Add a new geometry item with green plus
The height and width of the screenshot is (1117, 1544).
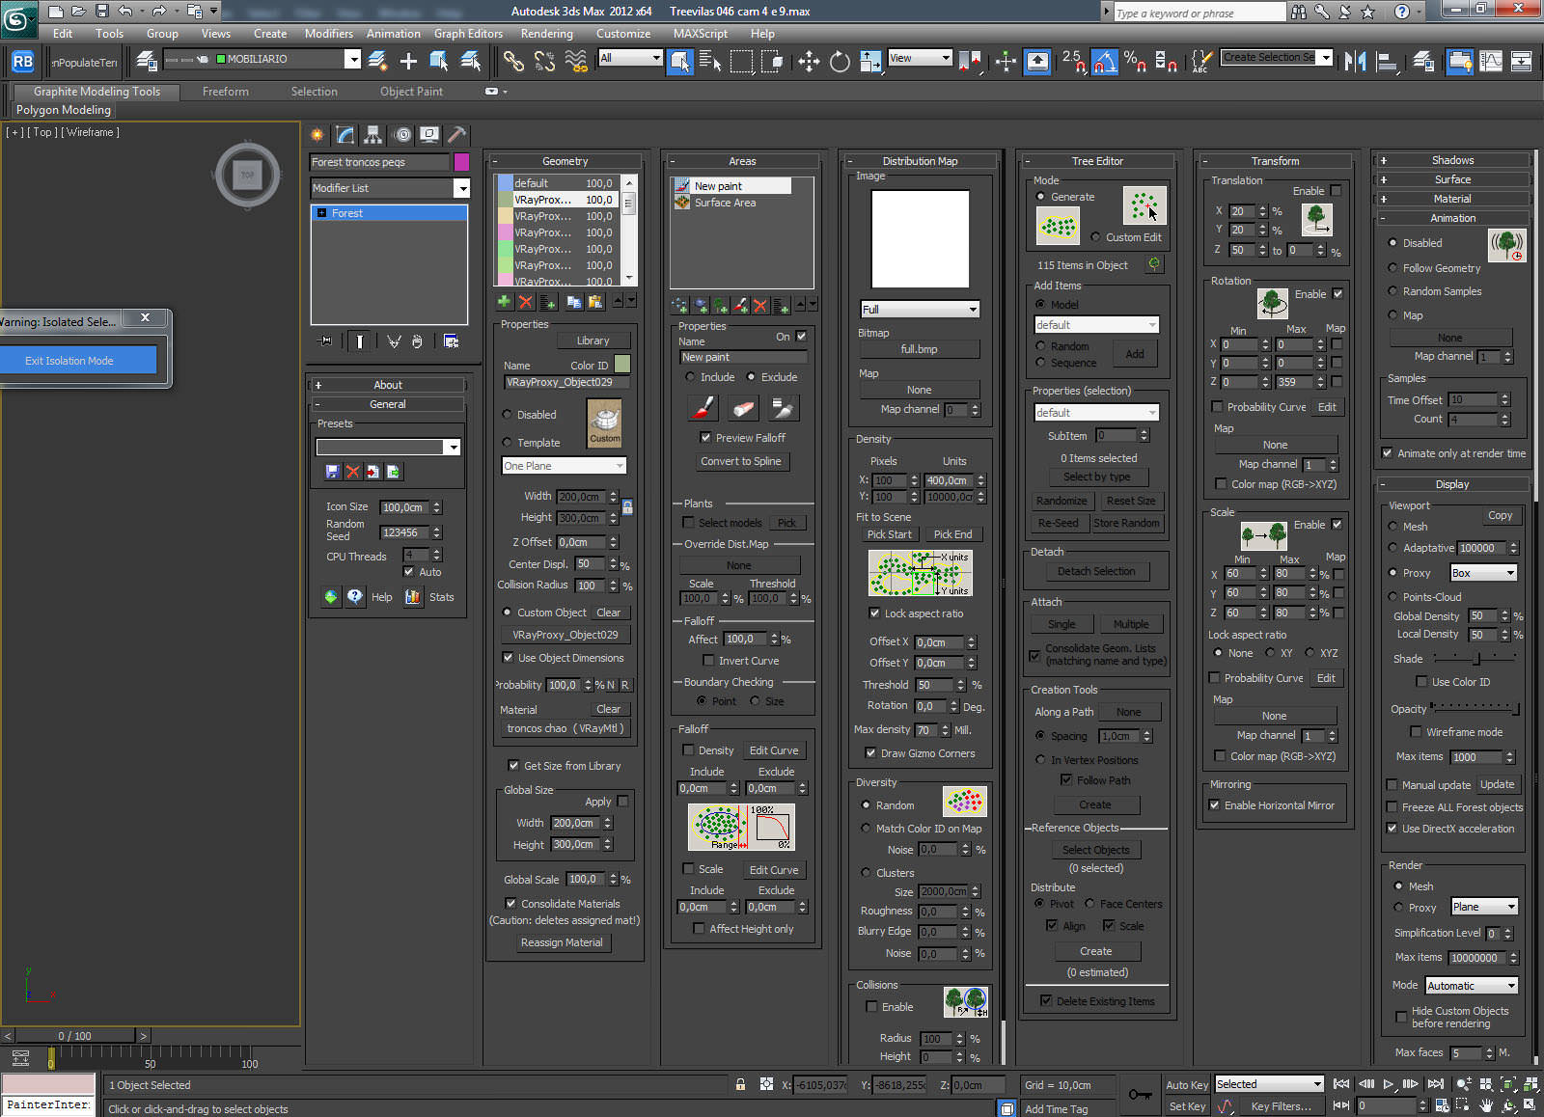tap(504, 302)
